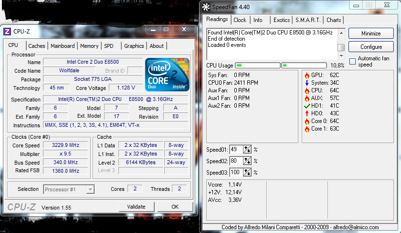Click the Multiplier x 9.5 value
The image size is (401, 233).
(x=65, y=154)
